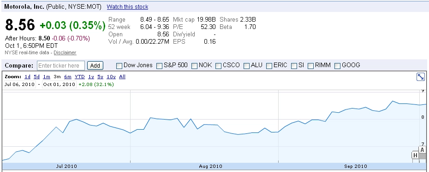Click the Add ticker button
Viewport: 429px width, 172px height.
pos(95,66)
